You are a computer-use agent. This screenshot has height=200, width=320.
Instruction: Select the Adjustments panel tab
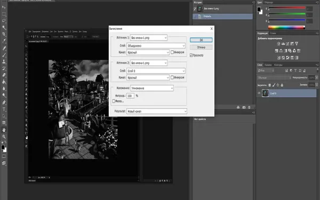[x=262, y=33]
